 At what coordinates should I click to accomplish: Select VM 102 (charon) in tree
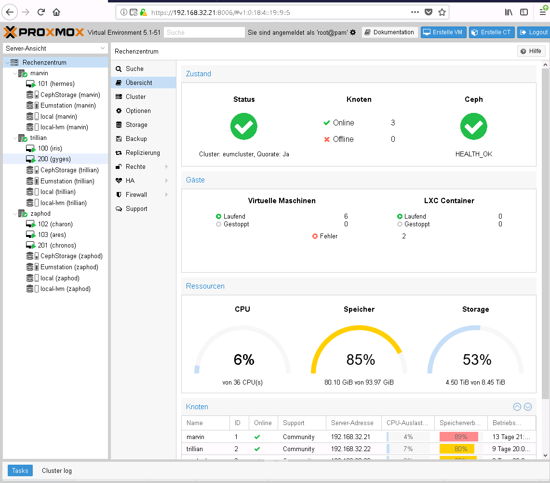tap(55, 224)
